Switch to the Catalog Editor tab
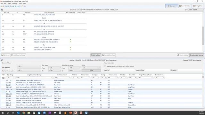This screenshot has height=115, width=205. point(198,6)
